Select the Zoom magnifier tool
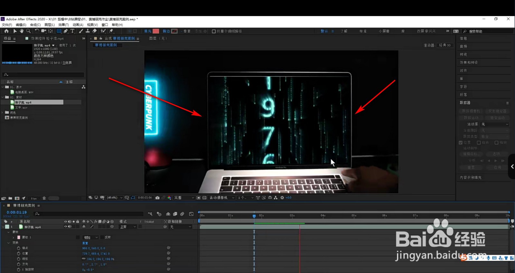 [28, 31]
